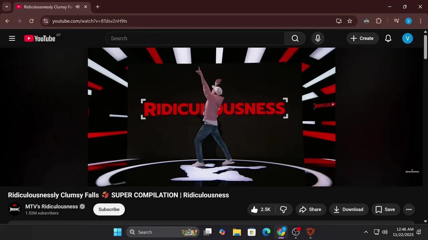Viewport: 428px width, 240px height.
Task: Open File Explorer from taskbar
Action: click(237, 232)
